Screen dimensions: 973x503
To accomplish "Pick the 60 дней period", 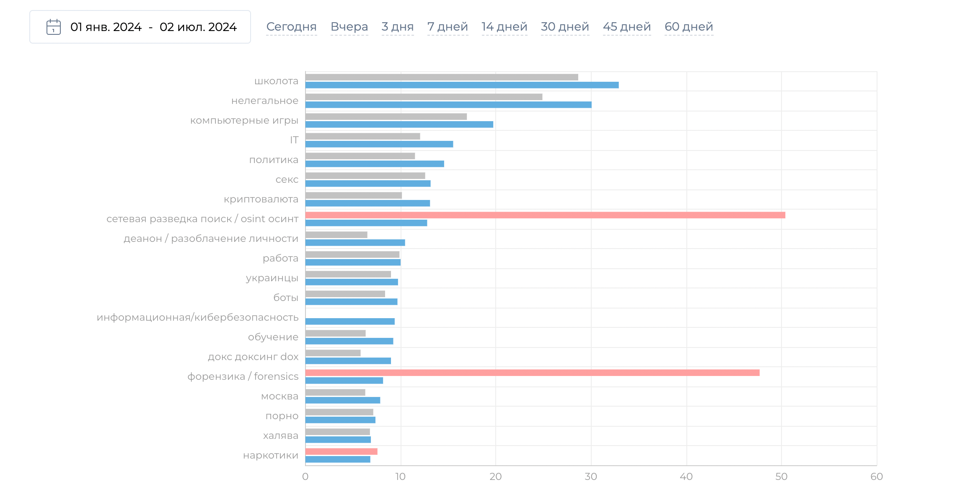I will click(x=689, y=27).
